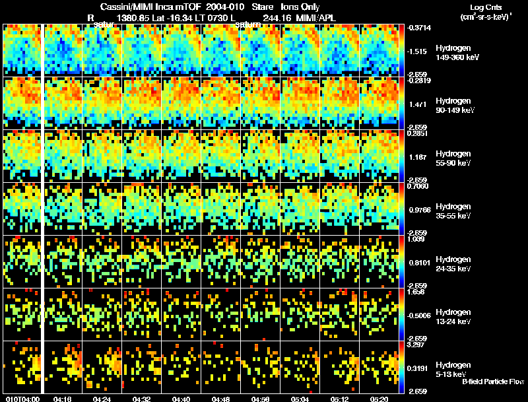Click the '3.297' color scale value
The width and height of the screenshot is (528, 402).
point(416,345)
